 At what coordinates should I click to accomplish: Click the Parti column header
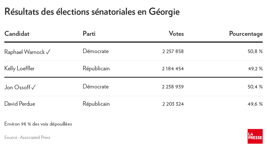(x=89, y=34)
